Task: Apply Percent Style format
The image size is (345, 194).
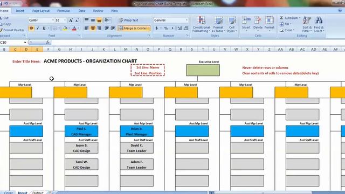Action: click(166, 28)
